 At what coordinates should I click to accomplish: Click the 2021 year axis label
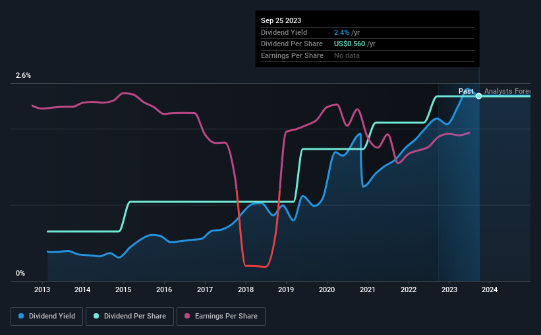click(x=368, y=289)
